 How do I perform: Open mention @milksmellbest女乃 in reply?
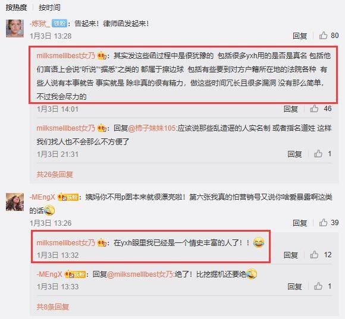click(x=140, y=274)
